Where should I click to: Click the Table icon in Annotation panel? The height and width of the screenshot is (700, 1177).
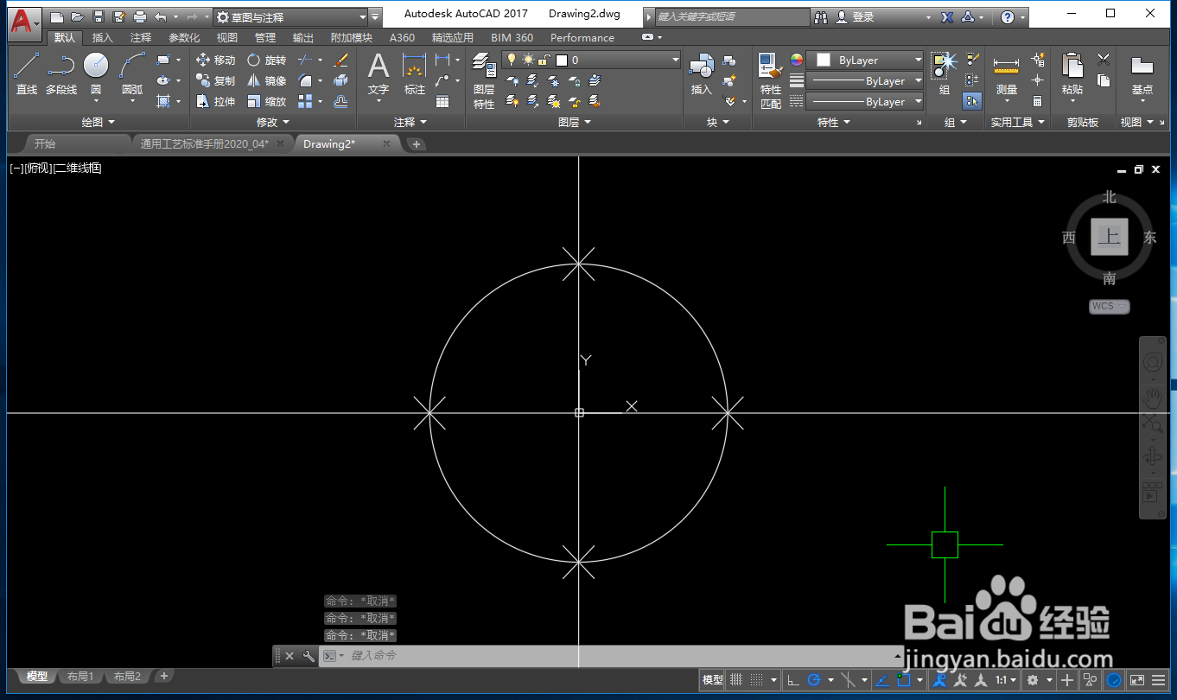click(x=442, y=101)
